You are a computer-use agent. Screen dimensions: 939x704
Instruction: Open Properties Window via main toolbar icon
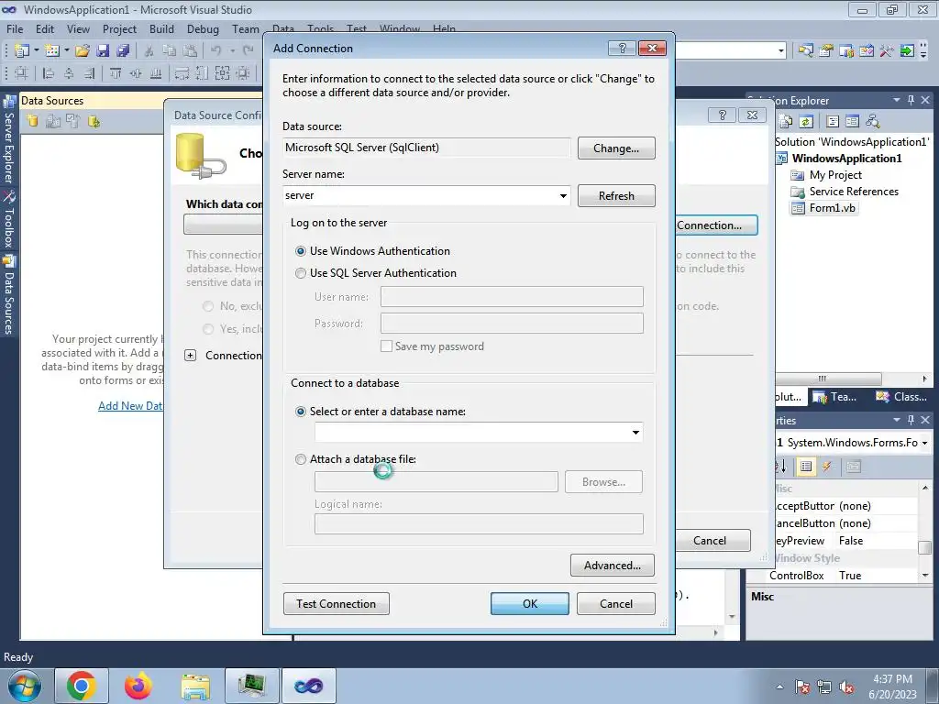826,51
